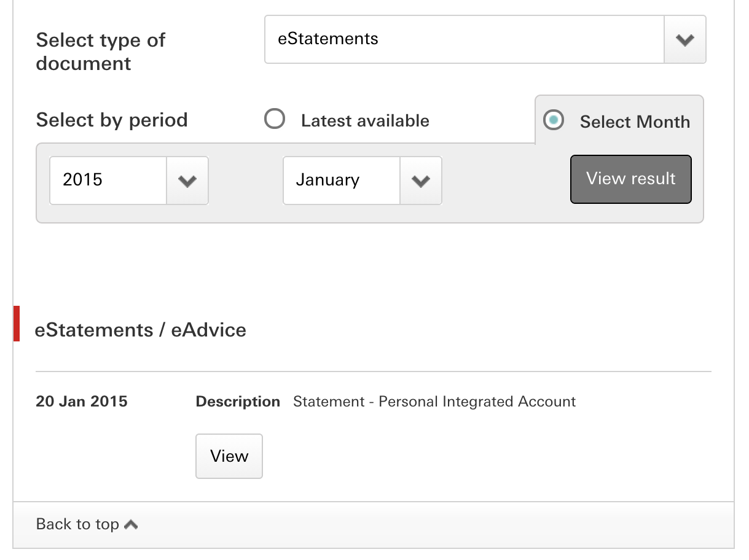This screenshot has height=560, width=749.
Task: Click the month dropdown chevron arrow
Action: click(x=420, y=181)
